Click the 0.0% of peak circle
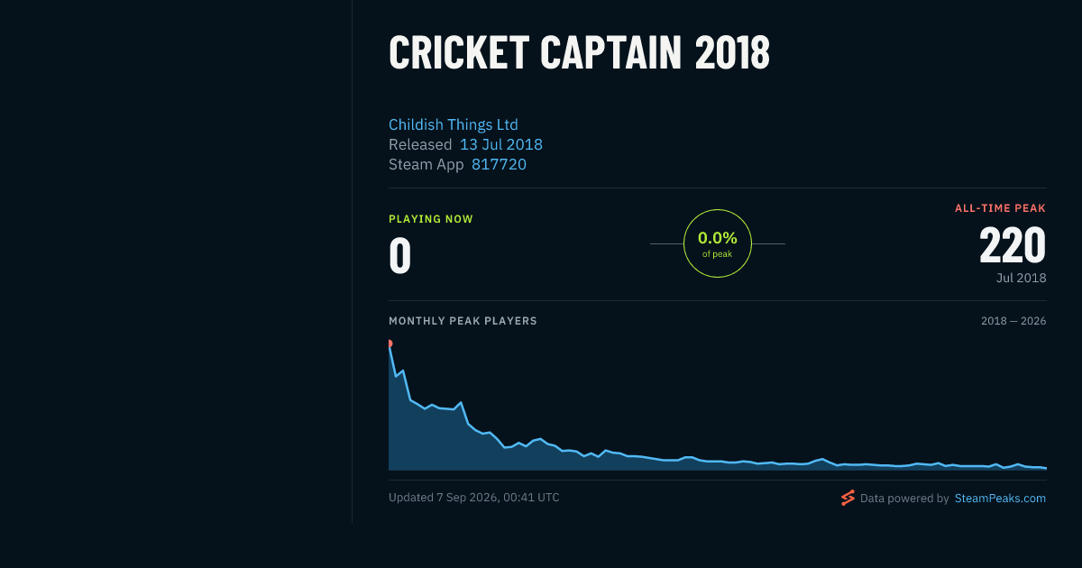This screenshot has height=568, width=1082. click(x=718, y=243)
